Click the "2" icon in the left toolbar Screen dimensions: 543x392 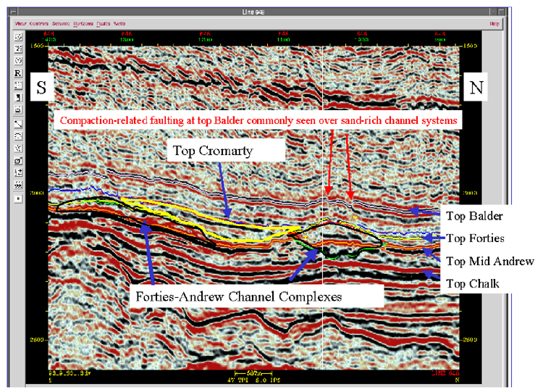(18, 48)
